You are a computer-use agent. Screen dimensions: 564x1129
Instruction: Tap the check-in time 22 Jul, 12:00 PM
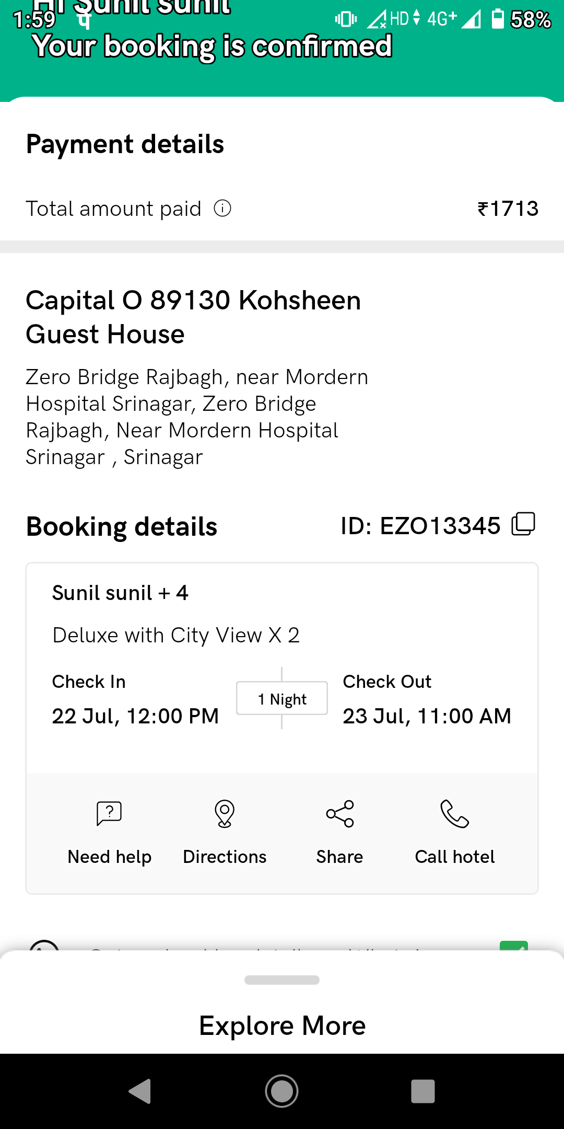135,716
